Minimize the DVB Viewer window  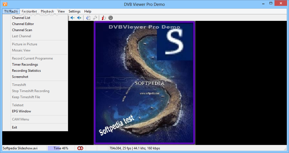tap(263, 3)
